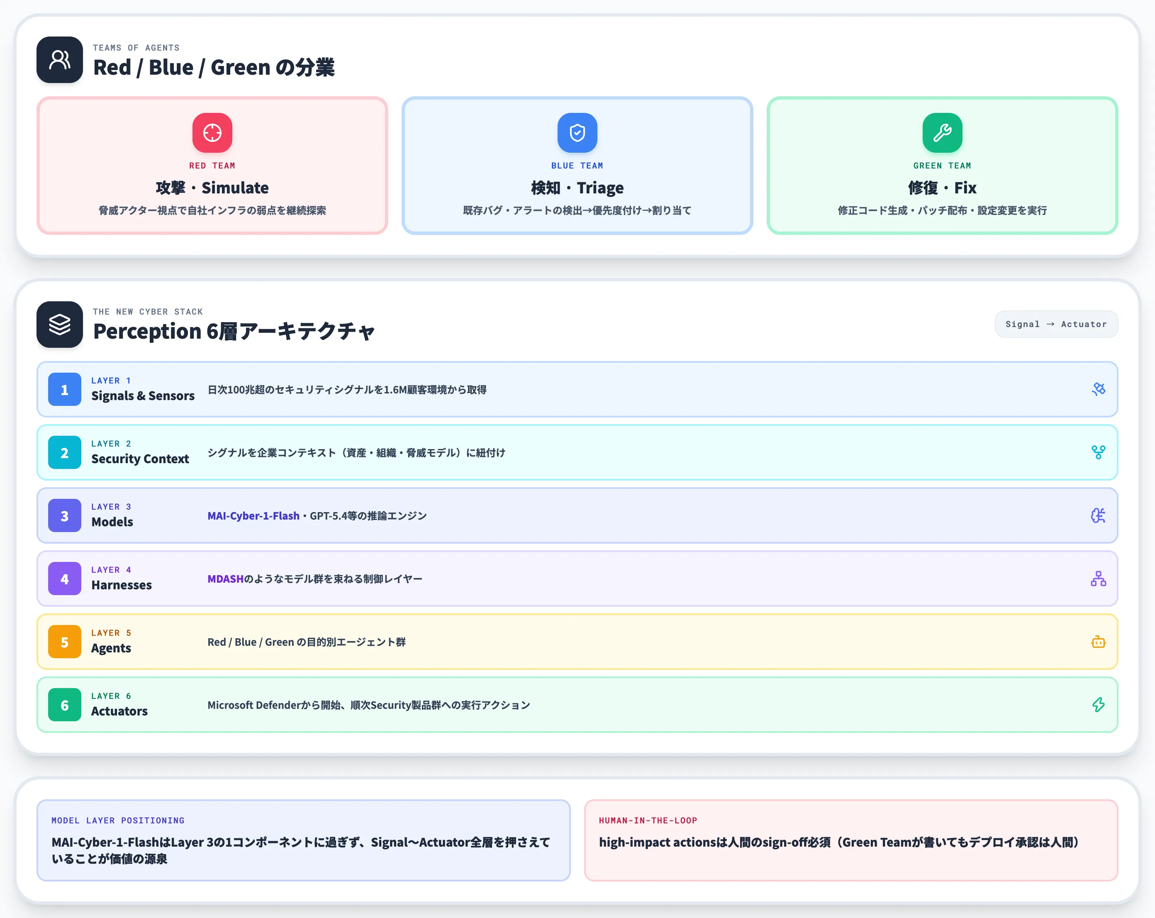
Task: Click the lightning bolt icon in Actuators row
Action: tap(1098, 705)
